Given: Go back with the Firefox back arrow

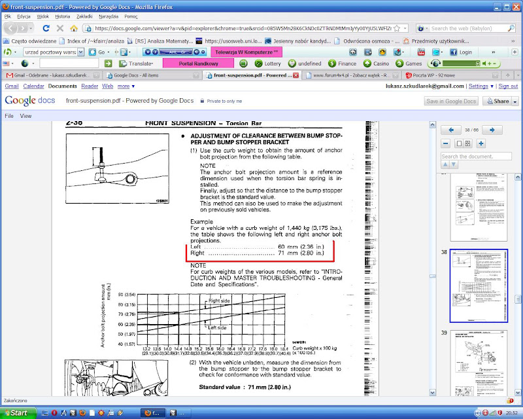Looking at the screenshot, I should [x=11, y=28].
